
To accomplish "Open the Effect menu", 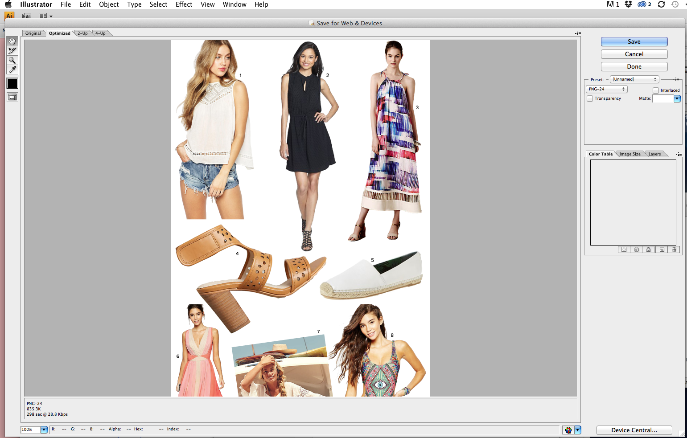I will 184,4.
